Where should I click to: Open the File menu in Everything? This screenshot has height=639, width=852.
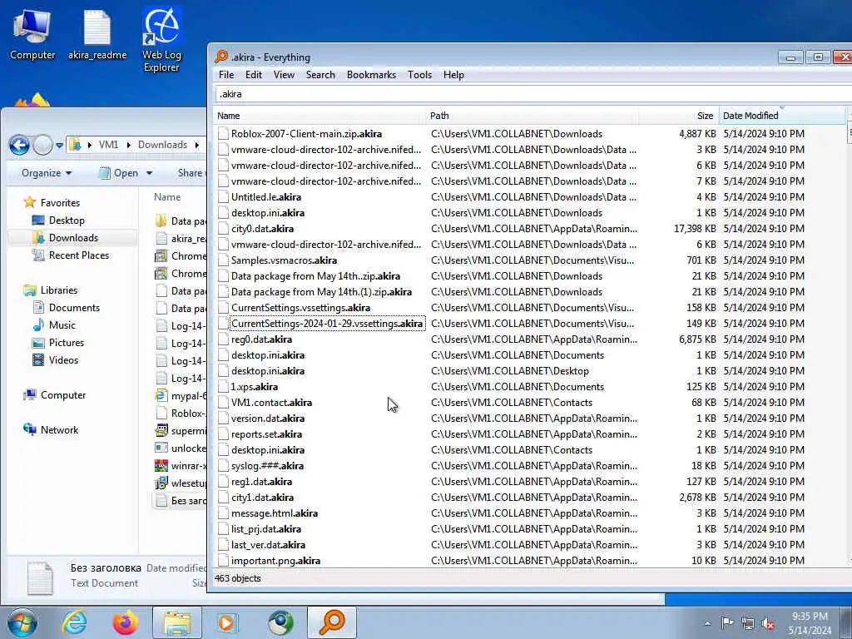click(x=226, y=75)
